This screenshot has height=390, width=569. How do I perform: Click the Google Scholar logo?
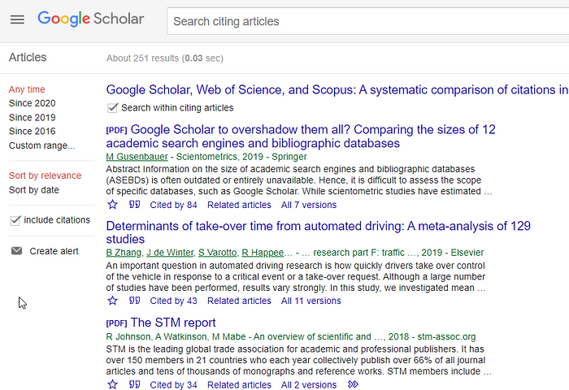[91, 19]
